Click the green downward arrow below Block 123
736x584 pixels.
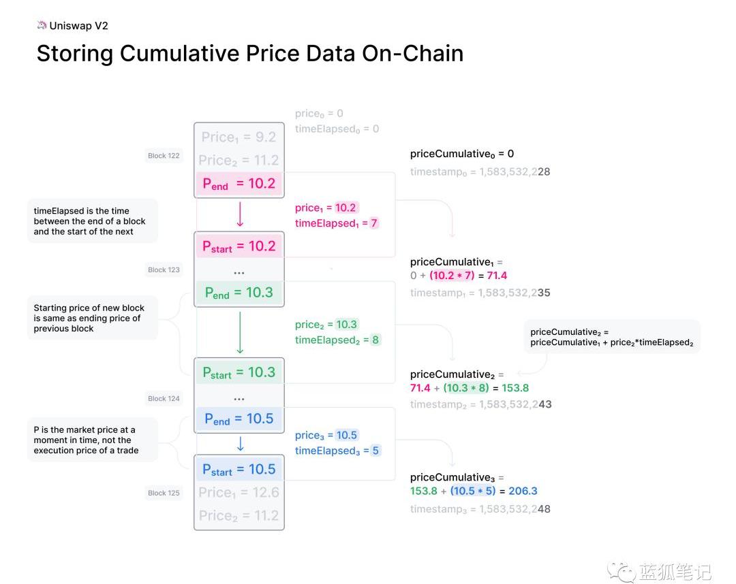point(240,331)
